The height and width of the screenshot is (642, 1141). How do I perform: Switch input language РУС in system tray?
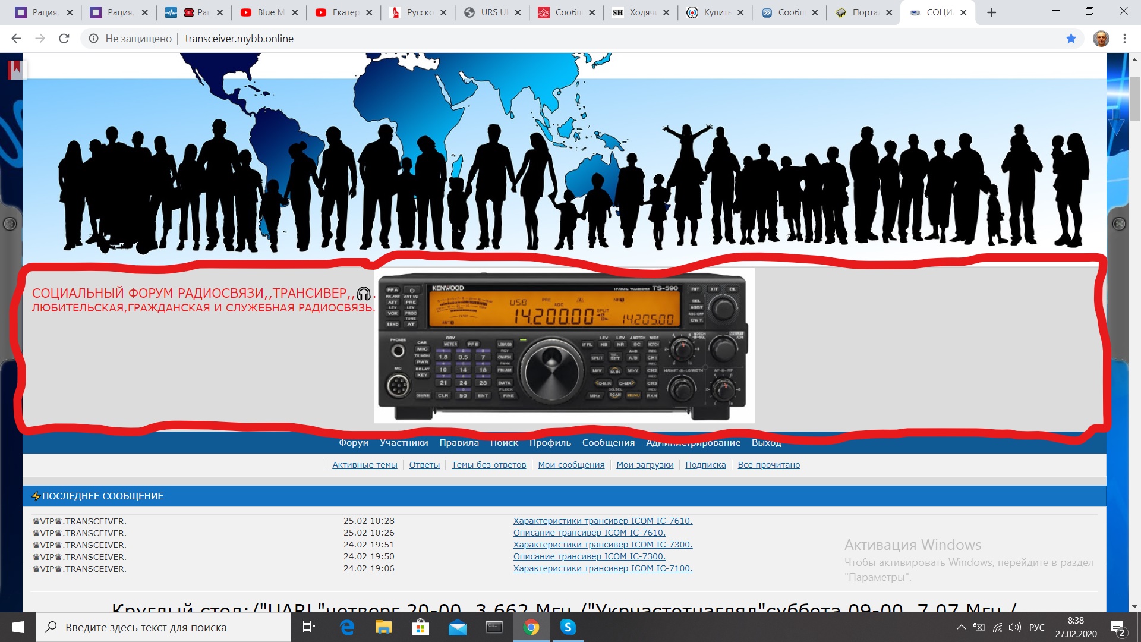point(1037,627)
